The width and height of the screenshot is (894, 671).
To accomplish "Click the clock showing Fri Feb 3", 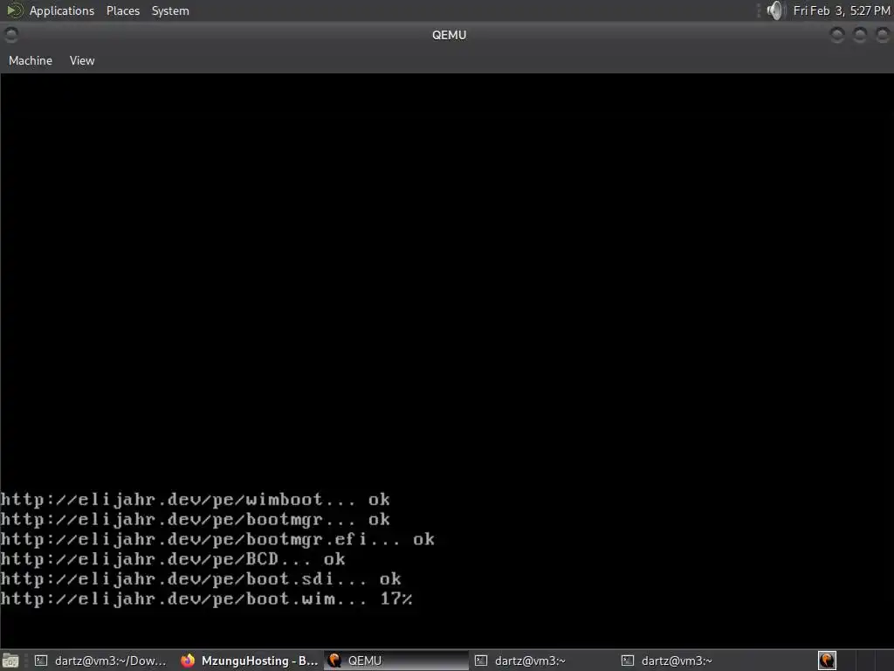I will click(x=841, y=10).
